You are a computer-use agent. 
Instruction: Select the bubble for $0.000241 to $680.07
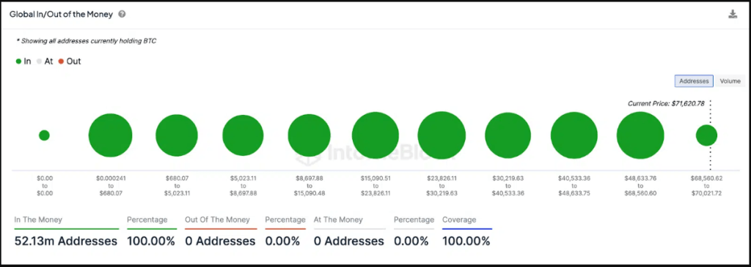(111, 135)
